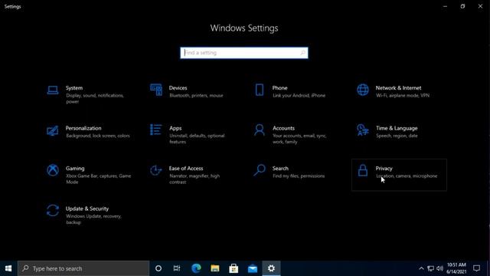Image resolution: width=490 pixels, height=276 pixels.
Task: Open network status tray icon
Action: (x=430, y=268)
